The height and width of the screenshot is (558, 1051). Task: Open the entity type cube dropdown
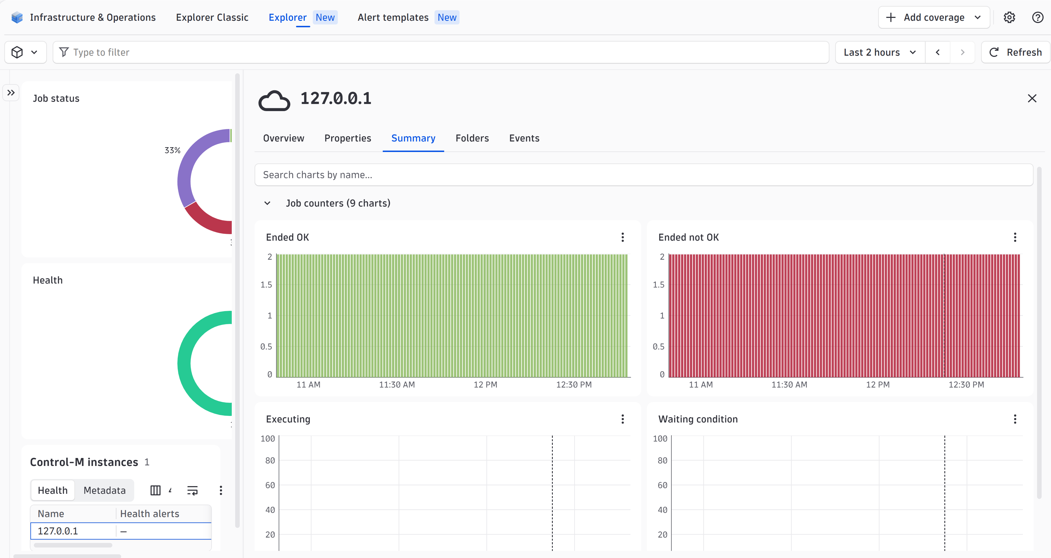click(25, 52)
